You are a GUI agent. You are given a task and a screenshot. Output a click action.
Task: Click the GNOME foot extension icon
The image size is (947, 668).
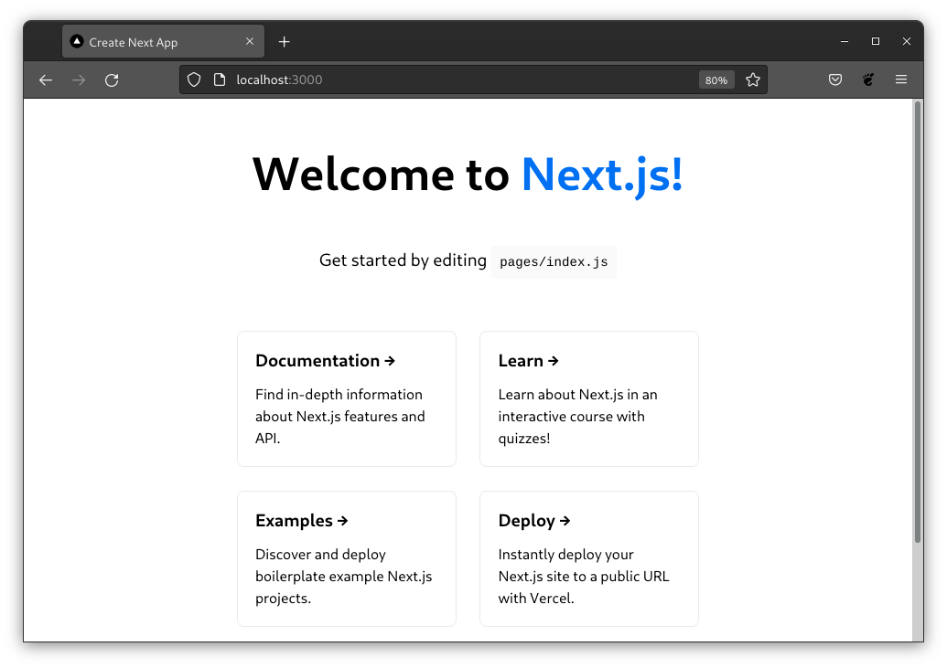coord(868,80)
